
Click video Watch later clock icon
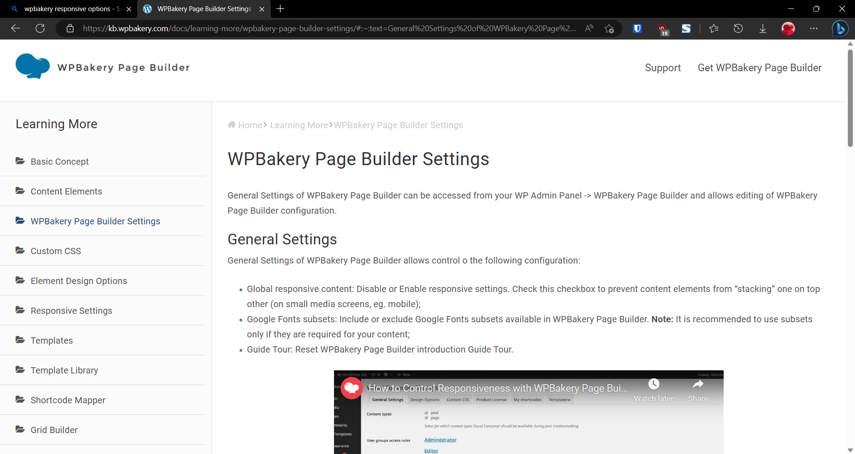point(654,384)
